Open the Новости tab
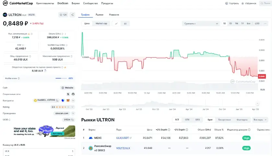 coord(114,15)
